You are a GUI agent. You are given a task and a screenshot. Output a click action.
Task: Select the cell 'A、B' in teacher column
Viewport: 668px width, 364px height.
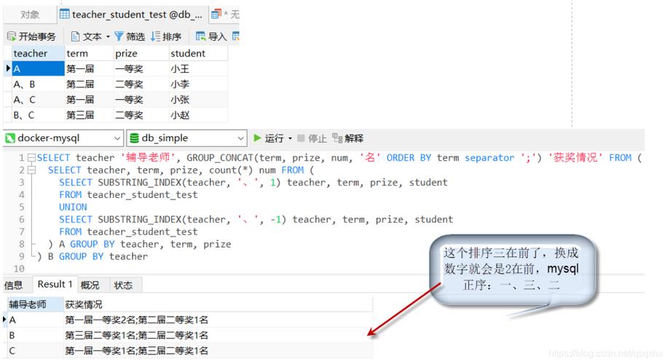38,84
